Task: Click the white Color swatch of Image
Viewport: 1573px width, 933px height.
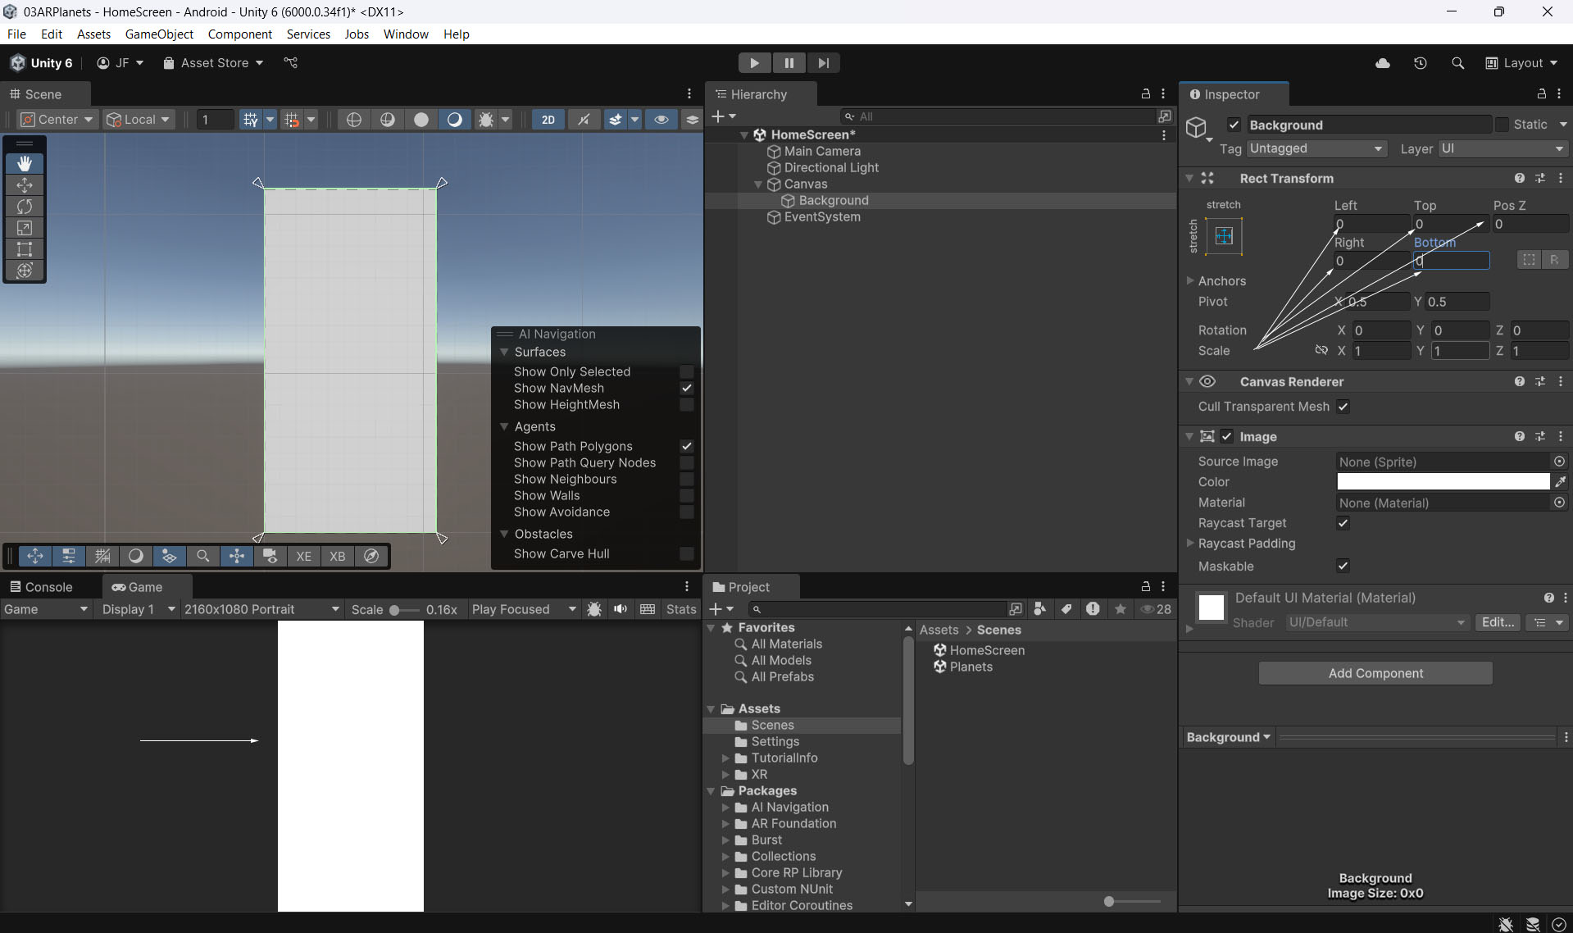Action: pyautogui.click(x=1442, y=482)
